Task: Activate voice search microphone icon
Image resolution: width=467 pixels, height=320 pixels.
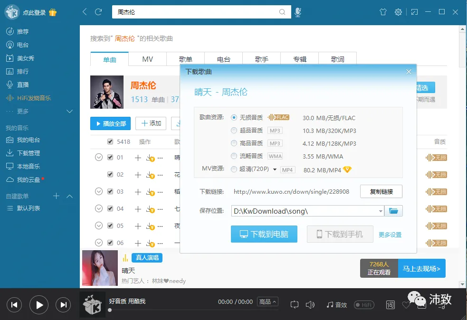Action: point(298,12)
